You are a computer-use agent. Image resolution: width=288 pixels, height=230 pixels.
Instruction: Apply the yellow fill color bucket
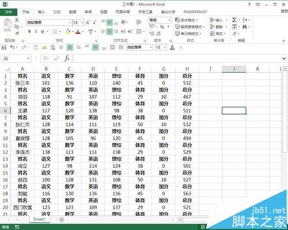[x=68, y=32]
